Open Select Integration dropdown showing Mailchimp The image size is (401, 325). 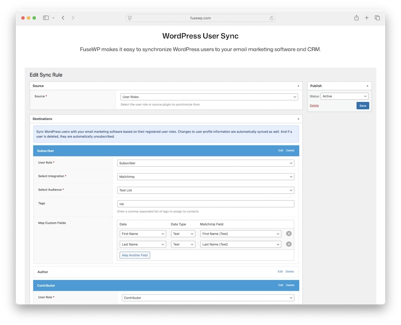pyautogui.click(x=206, y=177)
